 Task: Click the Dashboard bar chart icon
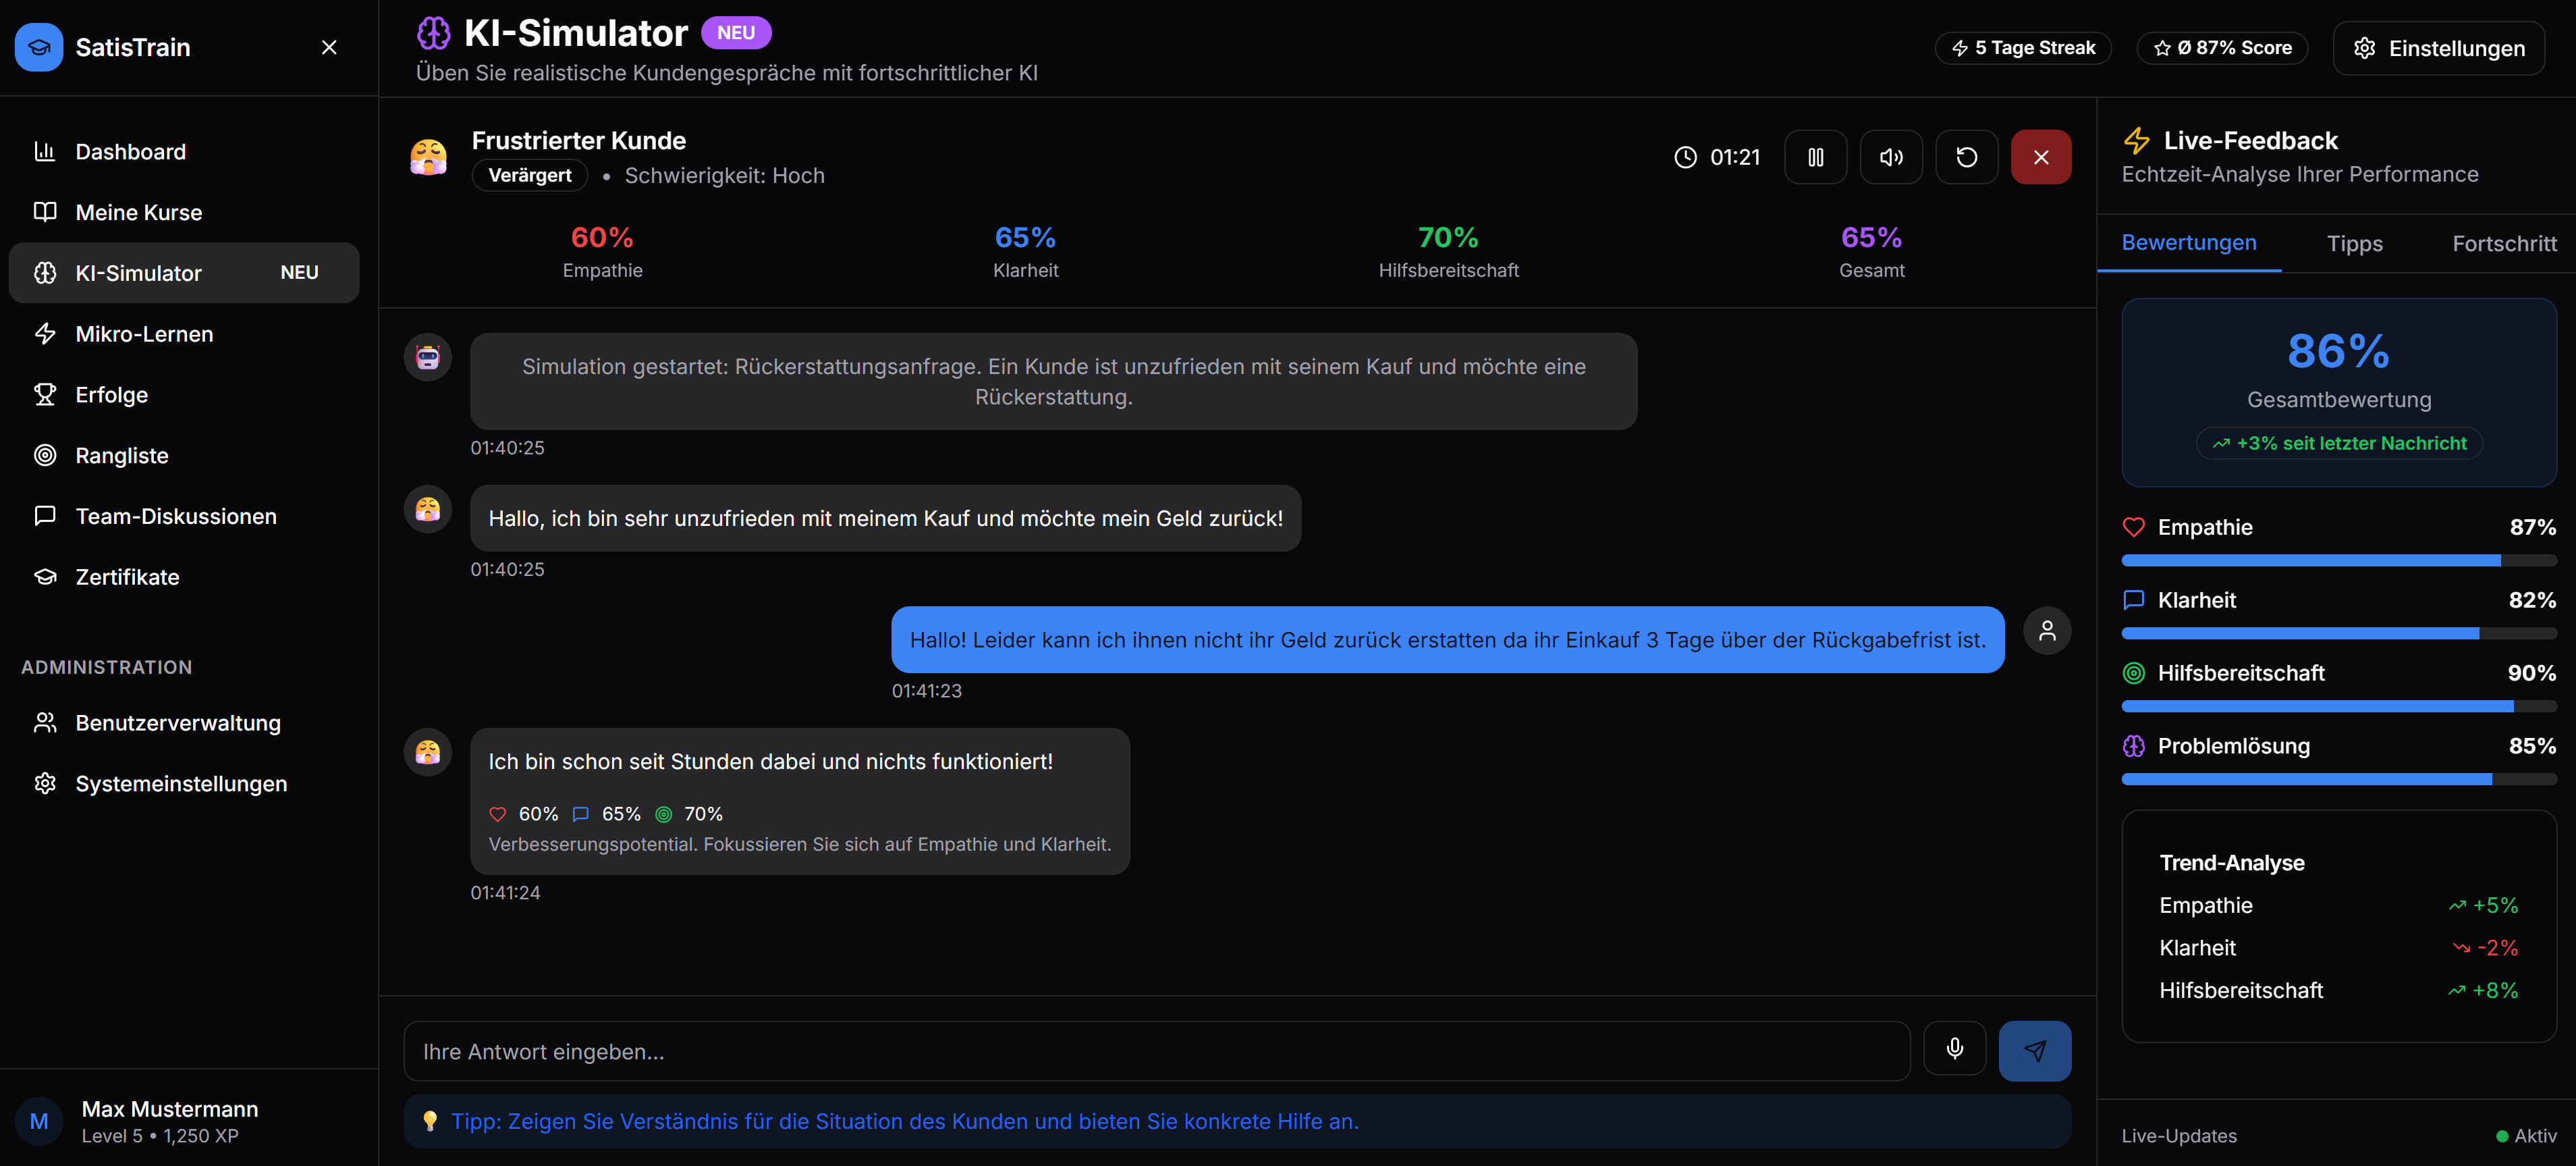tap(45, 151)
